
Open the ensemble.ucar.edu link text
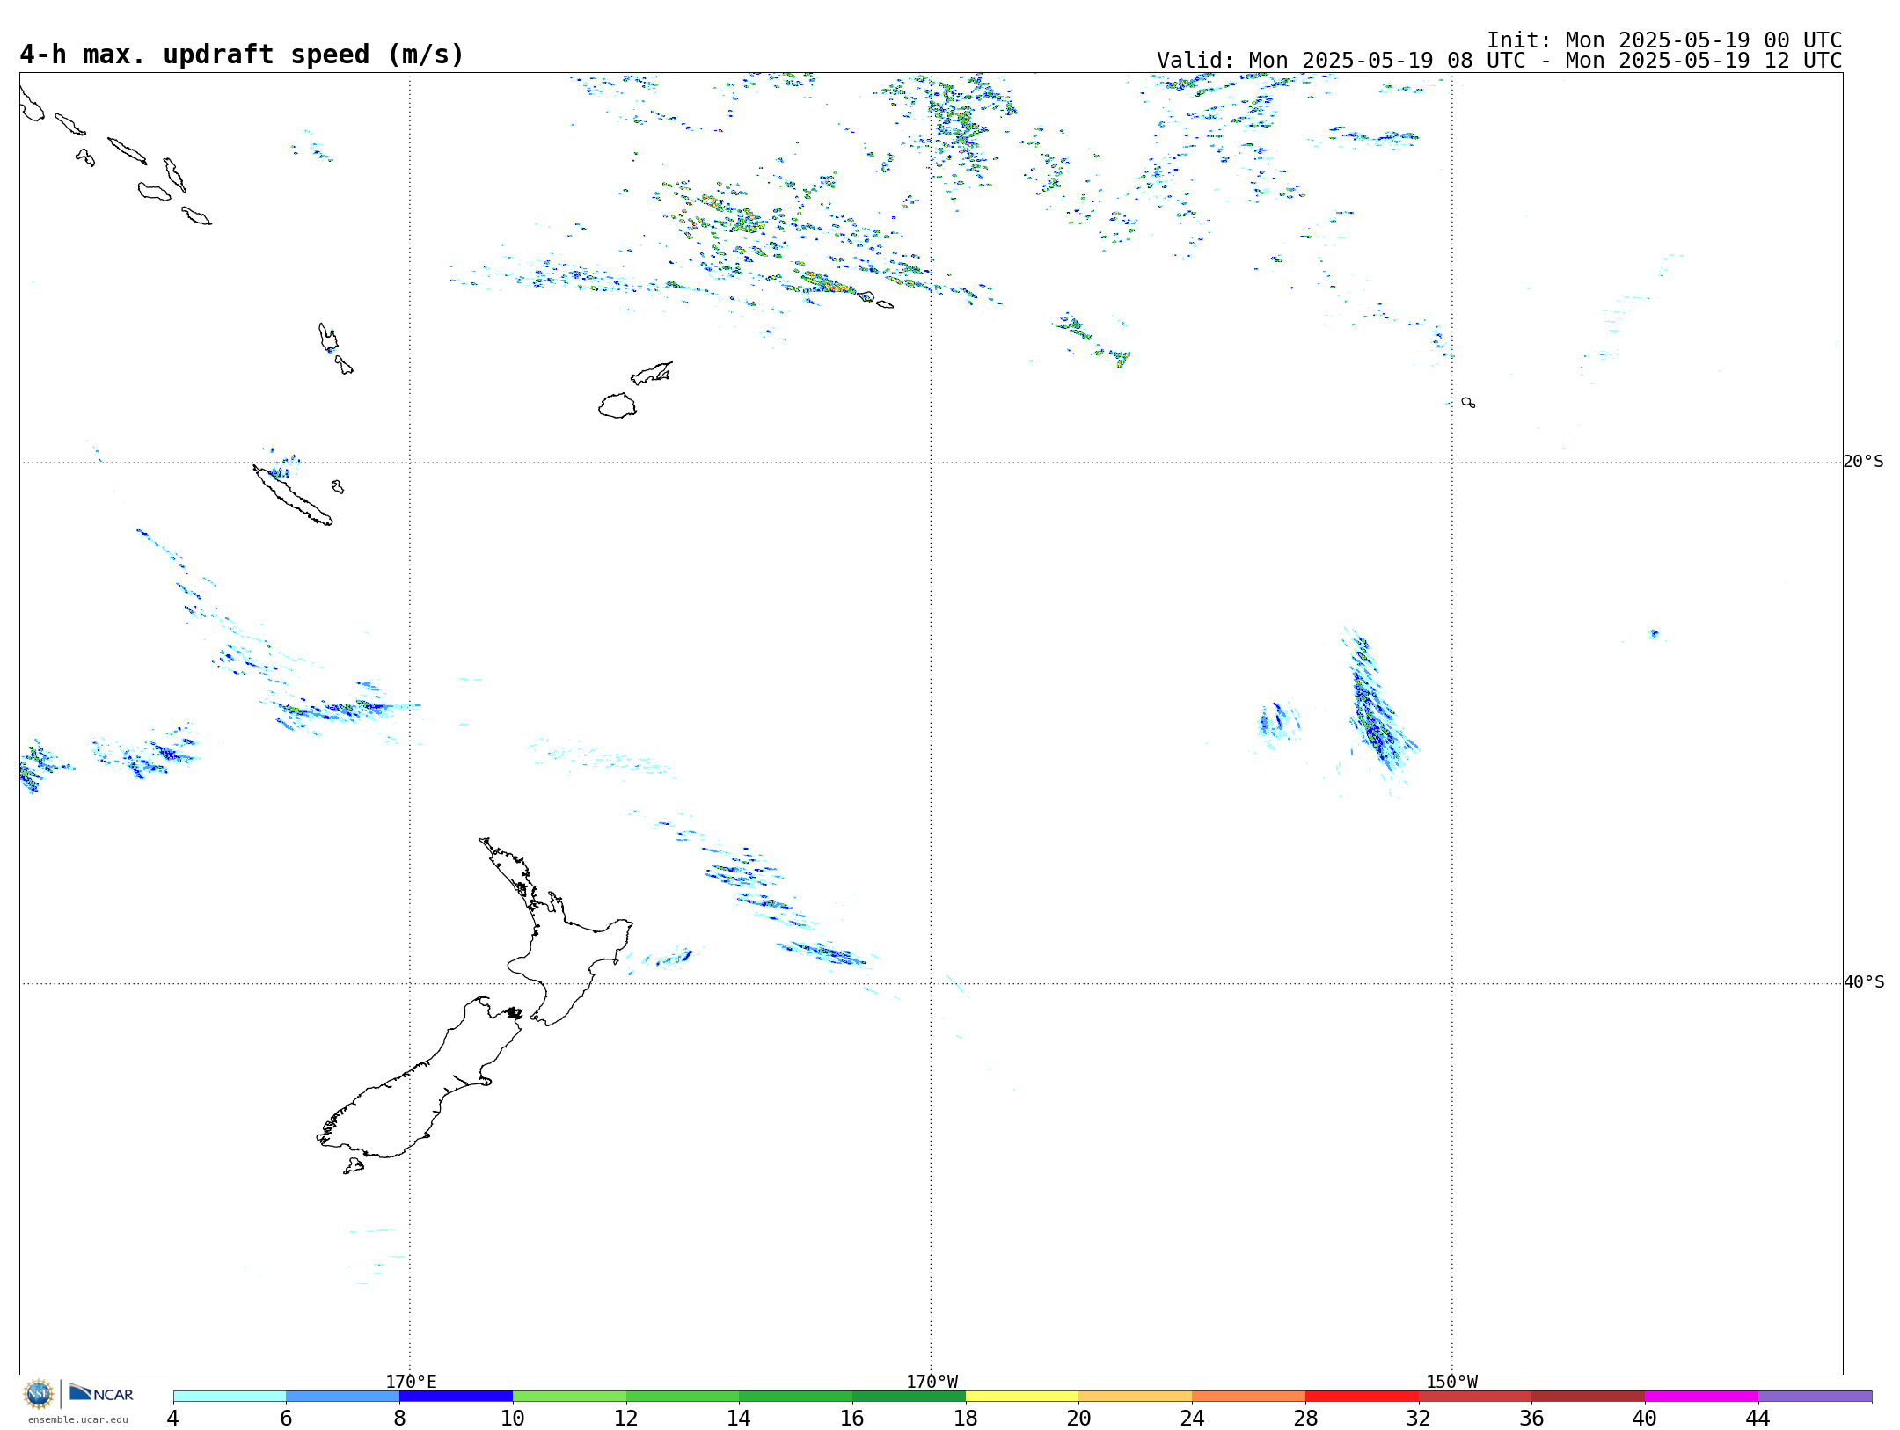tap(77, 1419)
